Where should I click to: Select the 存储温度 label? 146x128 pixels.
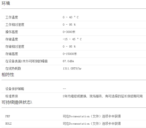12,39
